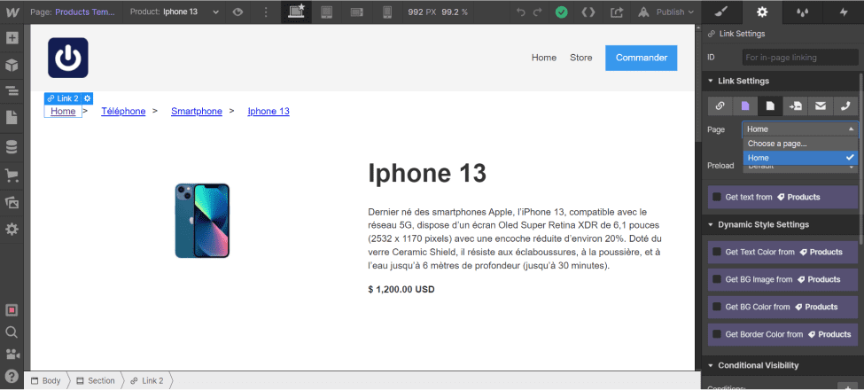Click the share project icon
Screen dimensions: 864x390
coord(617,12)
